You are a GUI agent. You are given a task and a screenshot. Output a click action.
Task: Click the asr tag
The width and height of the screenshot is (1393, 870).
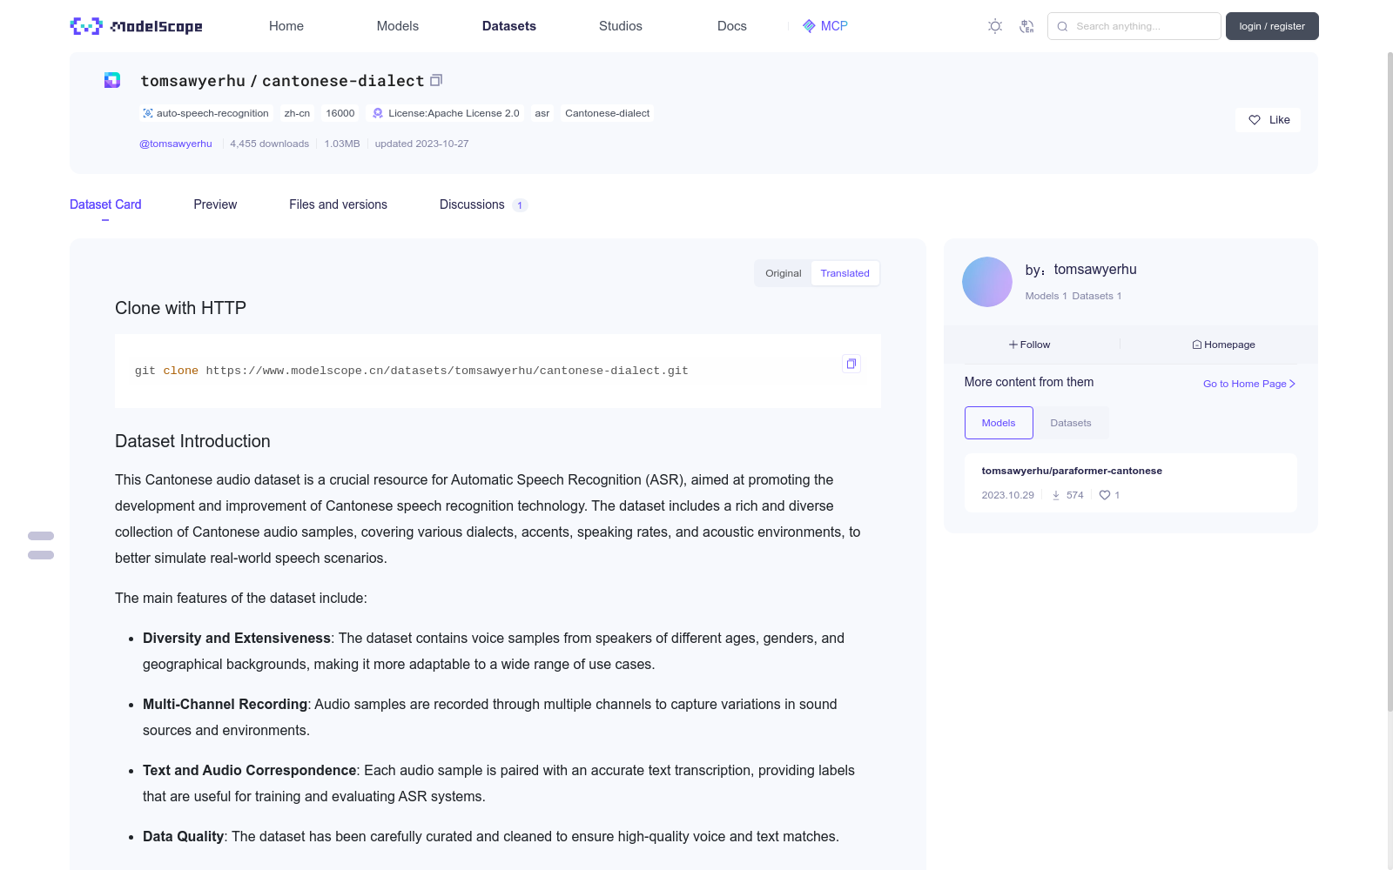click(x=542, y=113)
